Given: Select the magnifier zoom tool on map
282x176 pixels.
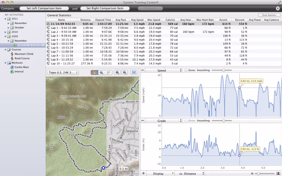Looking at the screenshot, I should (x=102, y=73).
